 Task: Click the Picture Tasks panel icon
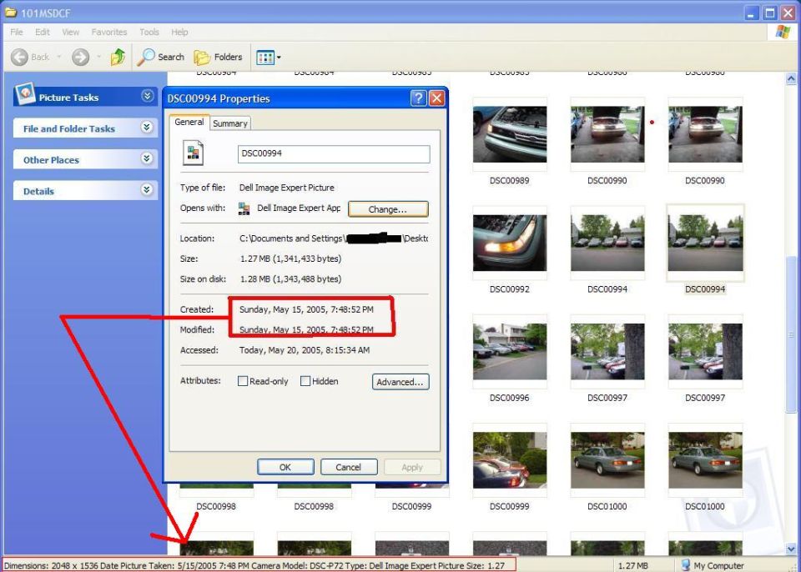click(25, 94)
